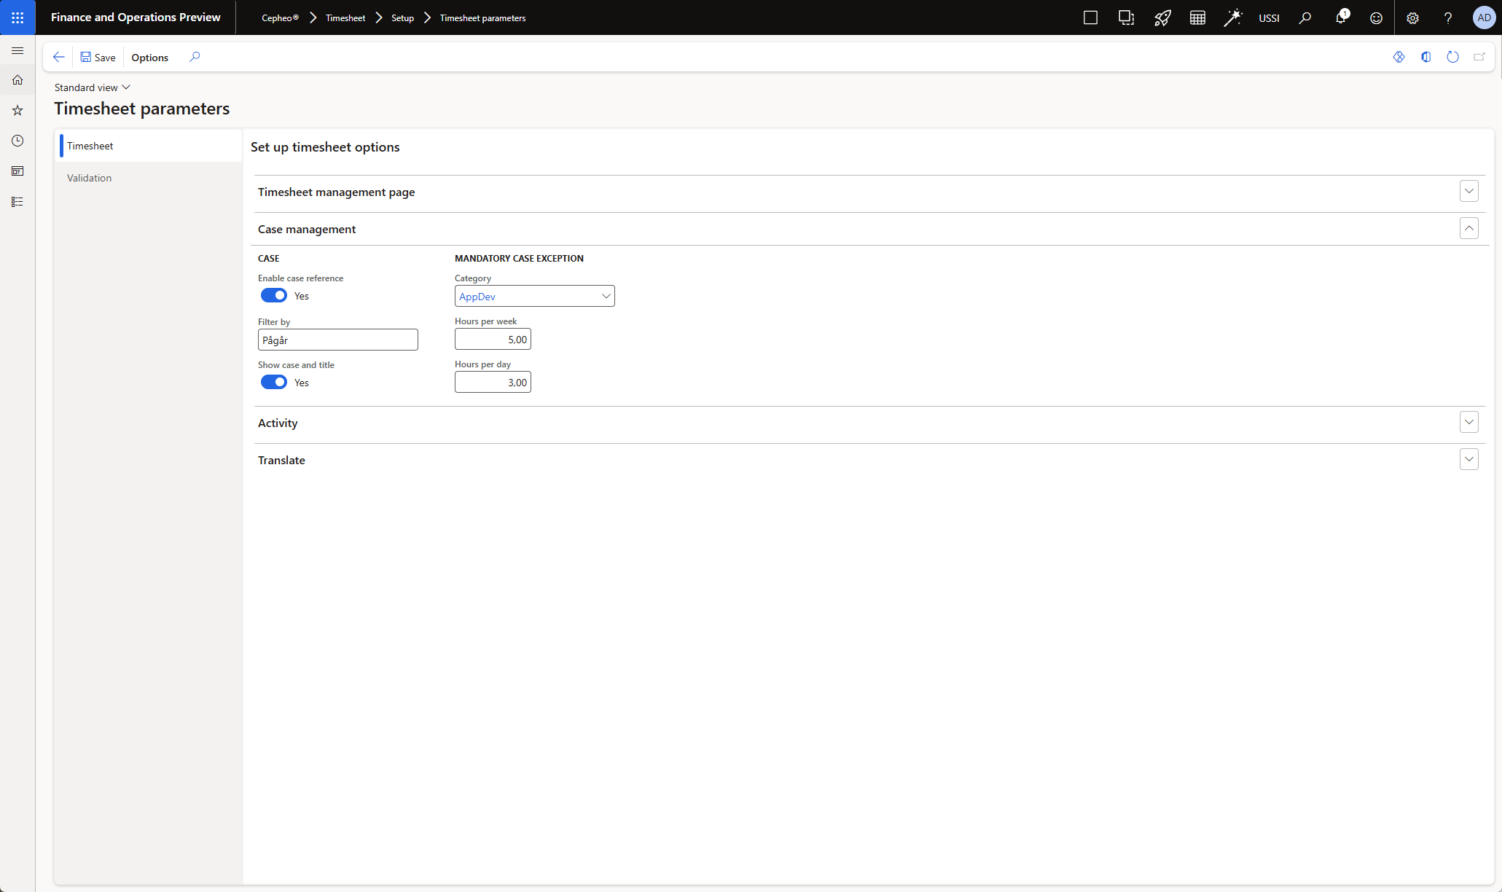Open the notifications bell
Viewport: 1502px width, 892px height.
(1340, 18)
